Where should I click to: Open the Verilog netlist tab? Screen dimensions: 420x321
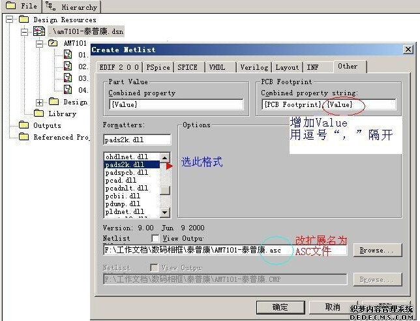click(x=254, y=67)
